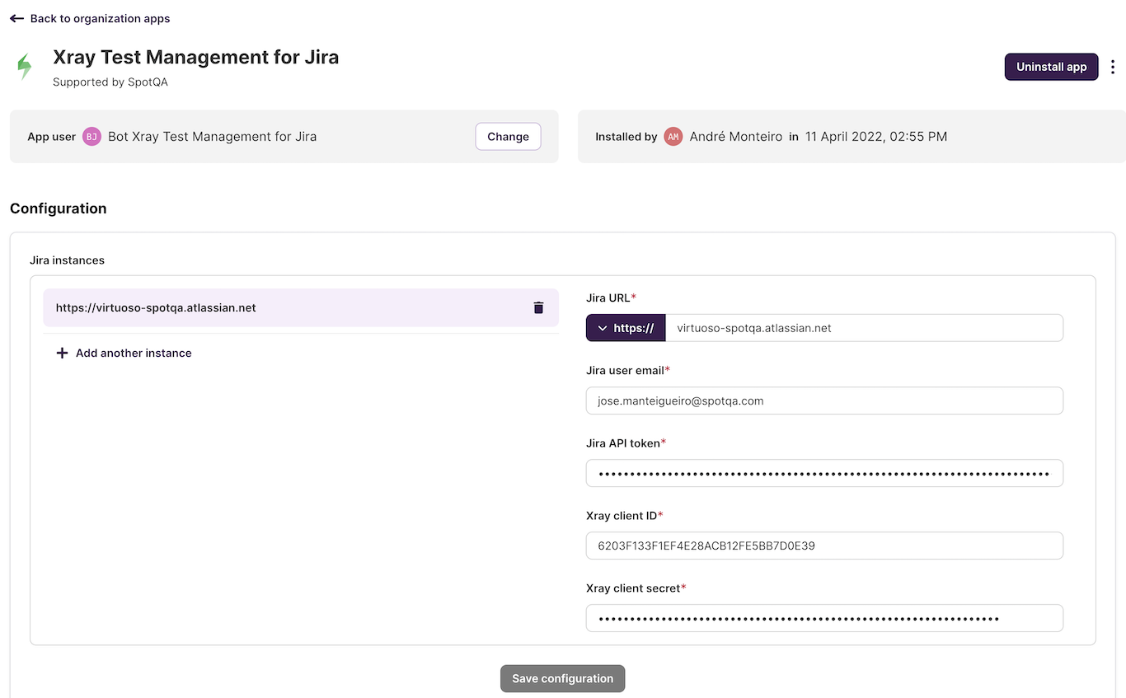Click the Uninstall app button

[x=1051, y=67]
